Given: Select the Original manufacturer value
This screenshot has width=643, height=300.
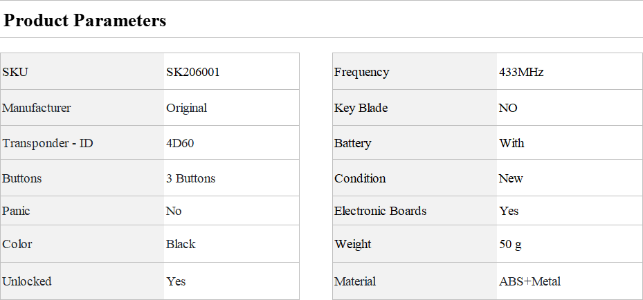Looking at the screenshot, I should pos(187,108).
